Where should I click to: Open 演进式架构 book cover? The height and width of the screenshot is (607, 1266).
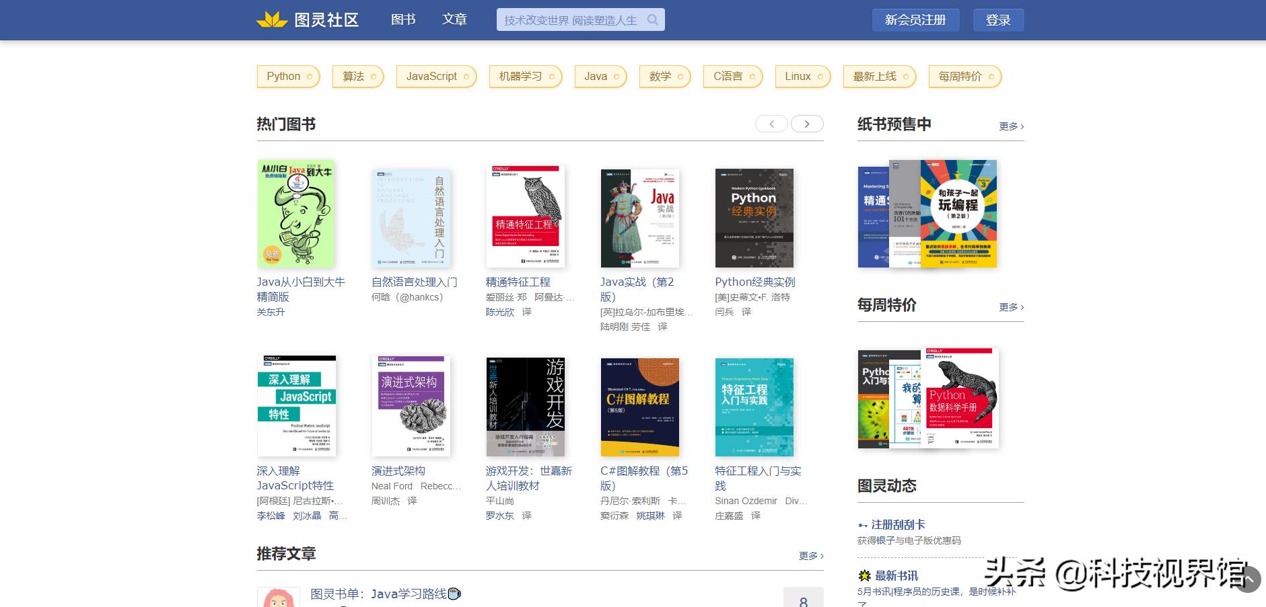411,406
